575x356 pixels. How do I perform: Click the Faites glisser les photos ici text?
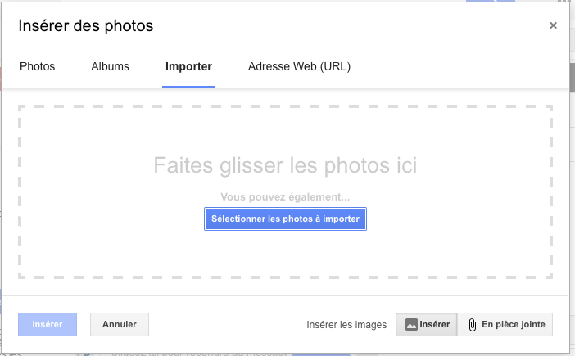click(285, 165)
